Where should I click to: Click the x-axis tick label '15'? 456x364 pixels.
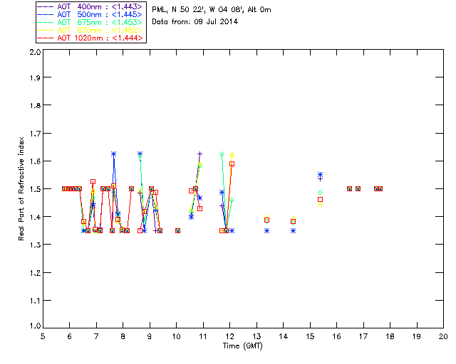click(310, 336)
